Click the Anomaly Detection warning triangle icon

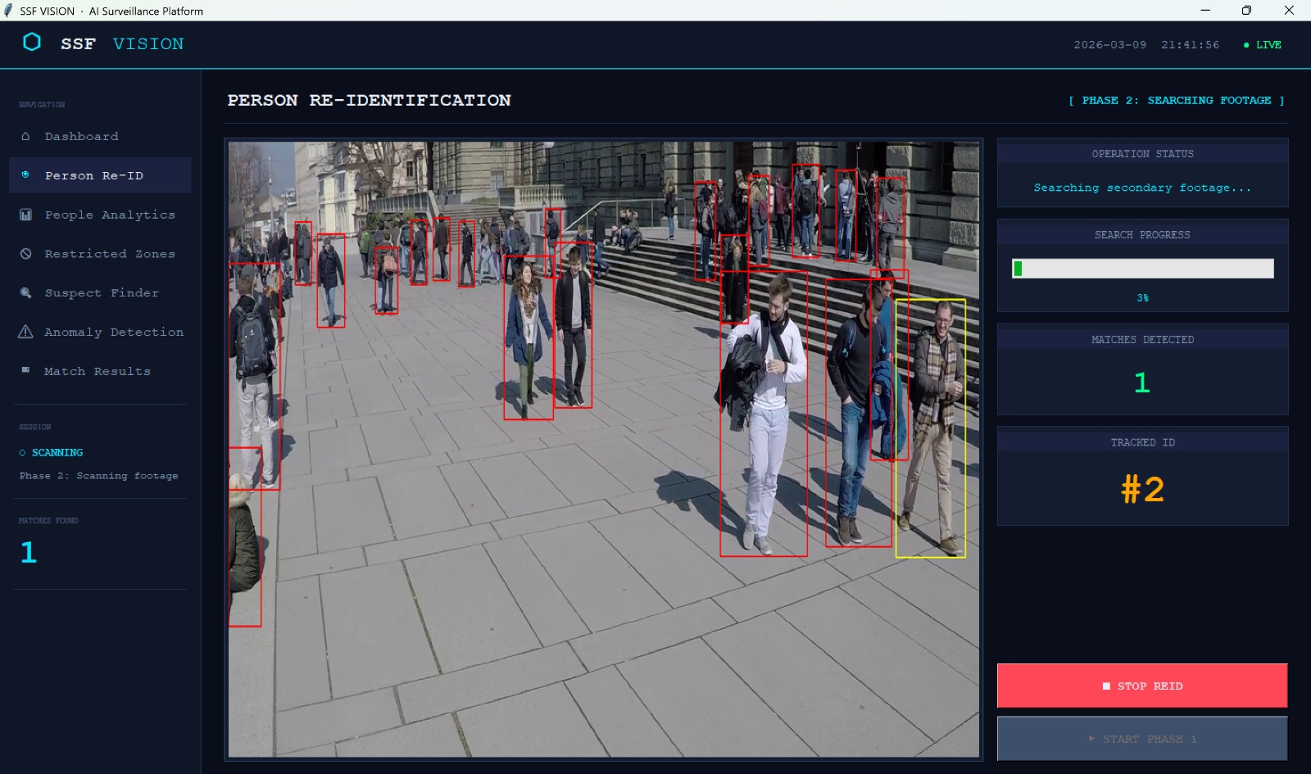(27, 331)
